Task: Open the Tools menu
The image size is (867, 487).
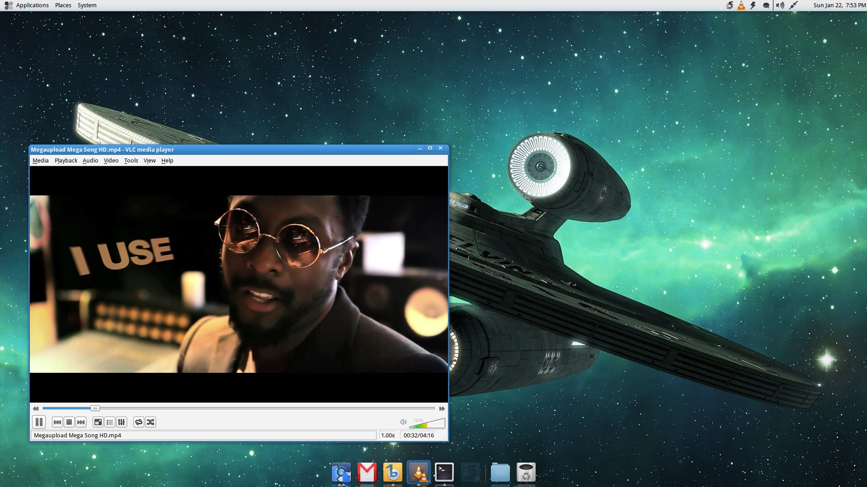Action: (131, 160)
